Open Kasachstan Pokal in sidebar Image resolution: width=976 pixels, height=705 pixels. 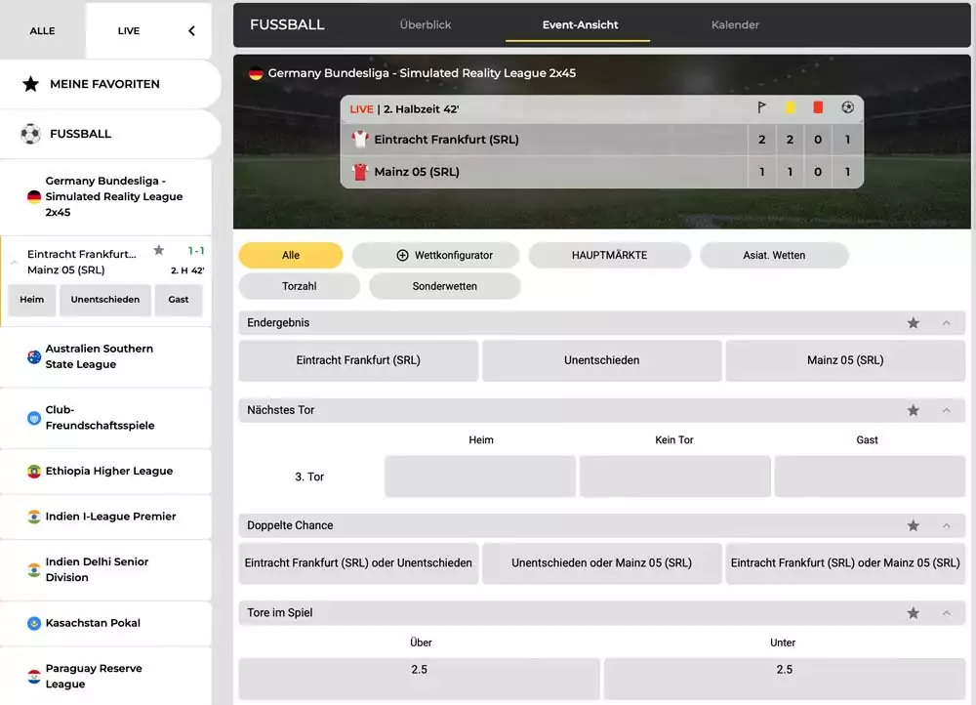[x=105, y=623]
